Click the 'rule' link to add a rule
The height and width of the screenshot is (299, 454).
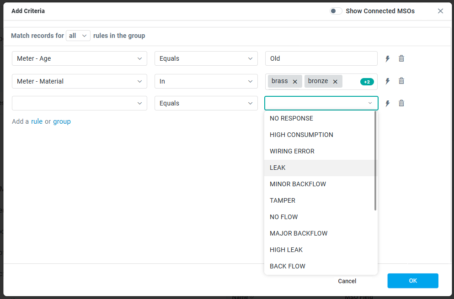point(37,121)
